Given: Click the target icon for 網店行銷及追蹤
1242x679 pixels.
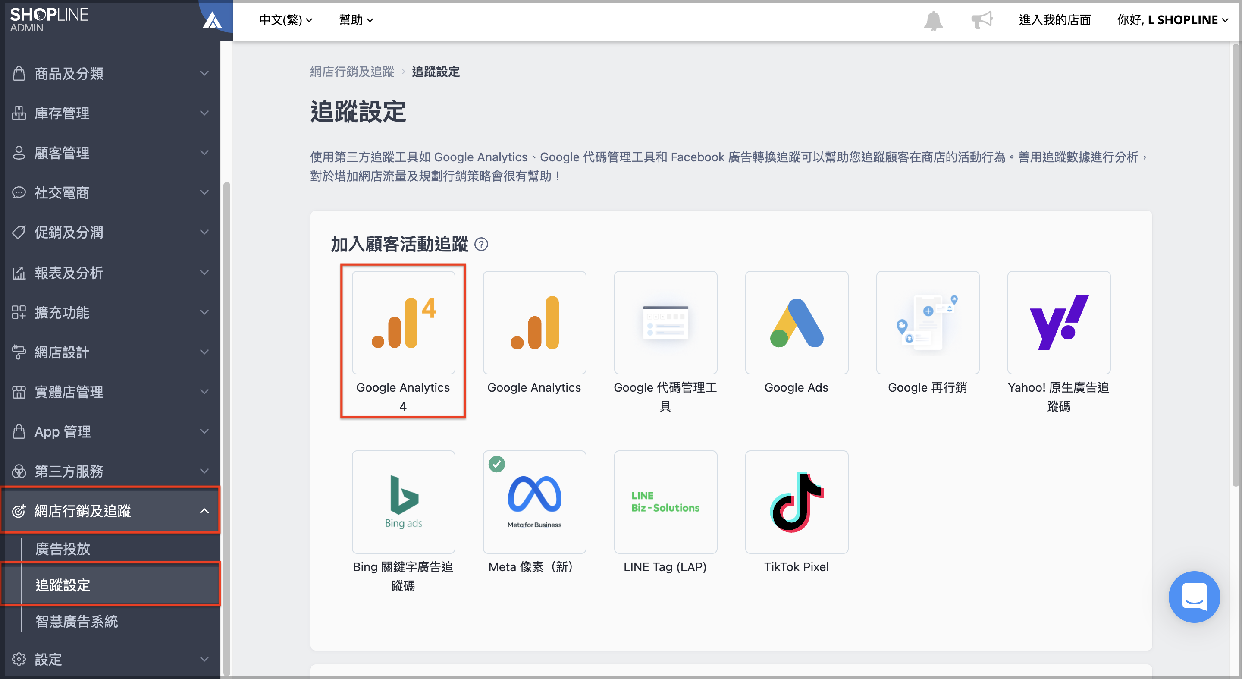Looking at the screenshot, I should [x=19, y=511].
